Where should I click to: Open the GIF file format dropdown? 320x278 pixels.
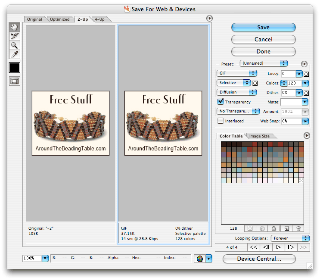(x=236, y=73)
